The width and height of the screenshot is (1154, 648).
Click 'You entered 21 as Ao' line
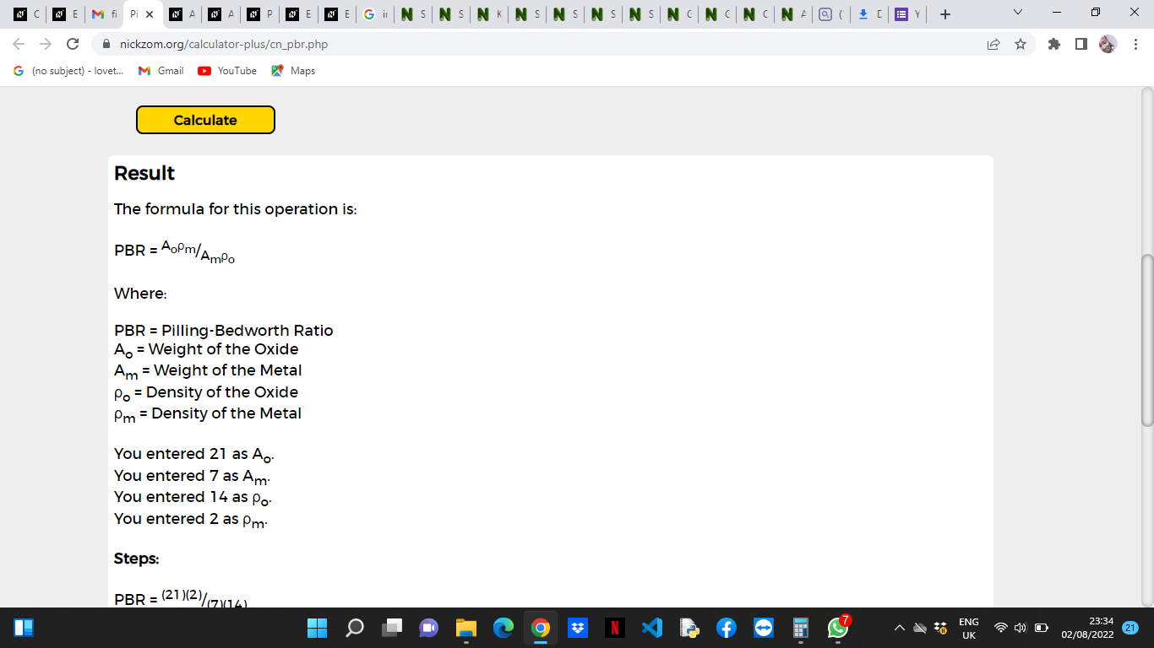194,455
